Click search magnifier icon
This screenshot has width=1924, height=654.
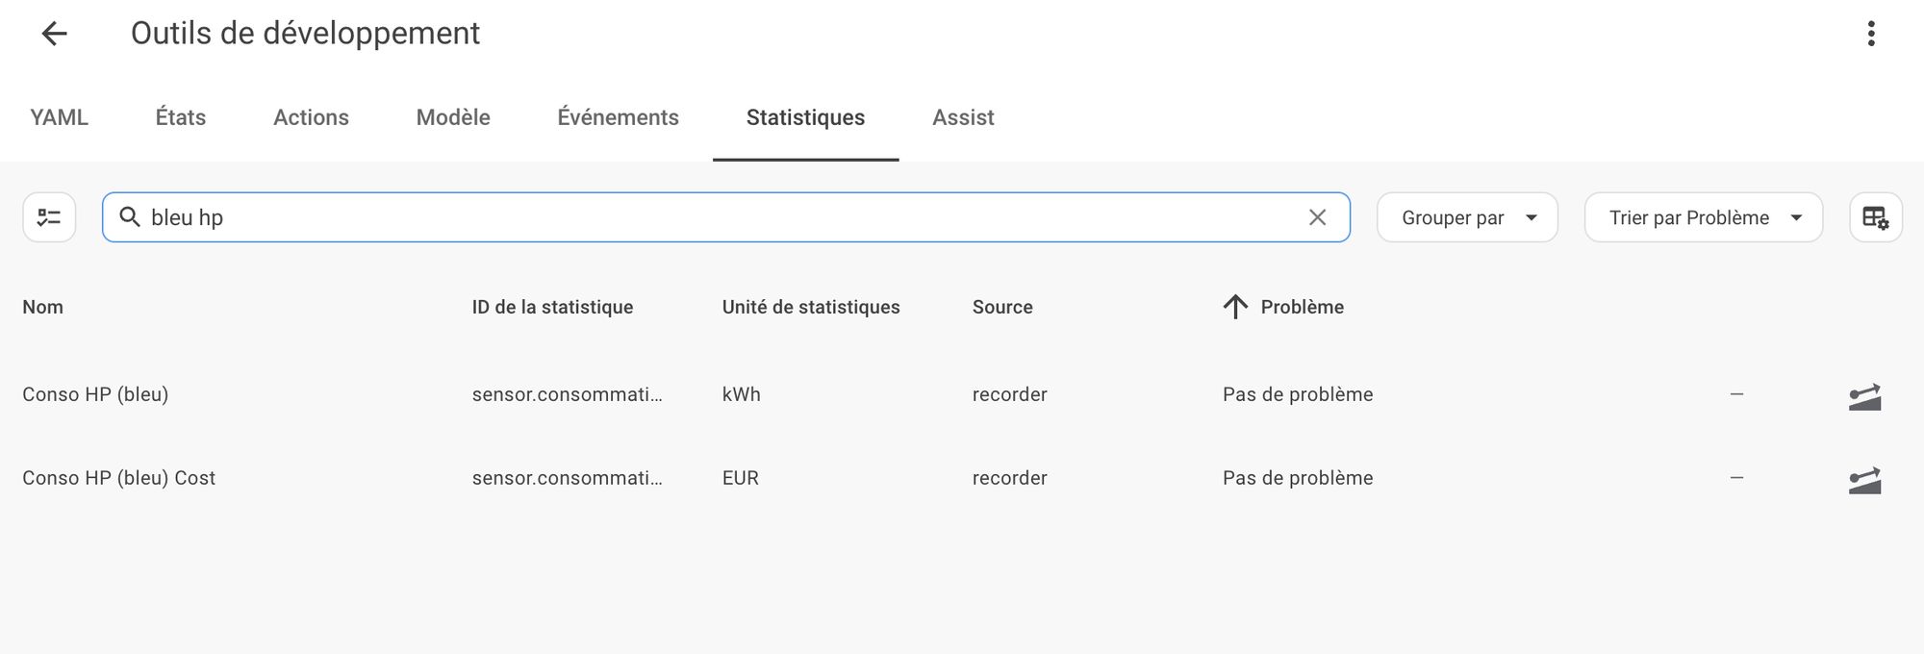[x=130, y=217]
